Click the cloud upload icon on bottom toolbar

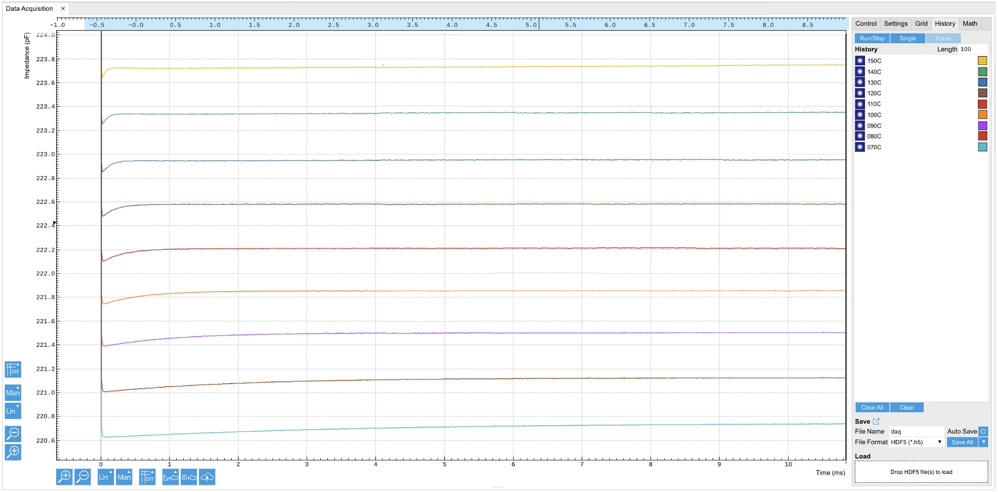coord(207,477)
